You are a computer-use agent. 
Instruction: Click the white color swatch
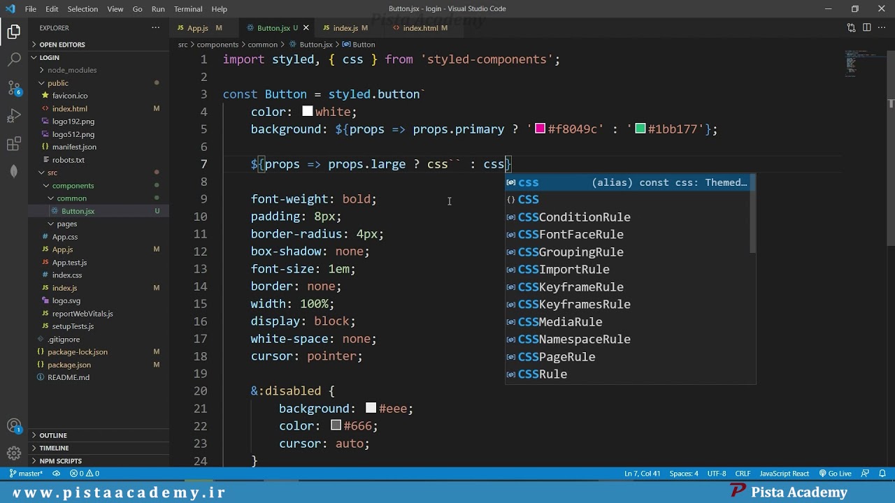click(308, 112)
